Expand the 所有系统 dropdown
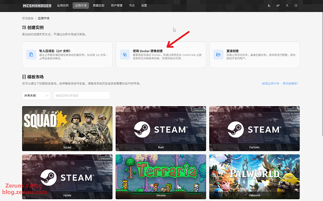This screenshot has width=323, height=201. click(36, 96)
